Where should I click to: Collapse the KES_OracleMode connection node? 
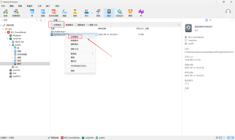[x=5, y=32]
